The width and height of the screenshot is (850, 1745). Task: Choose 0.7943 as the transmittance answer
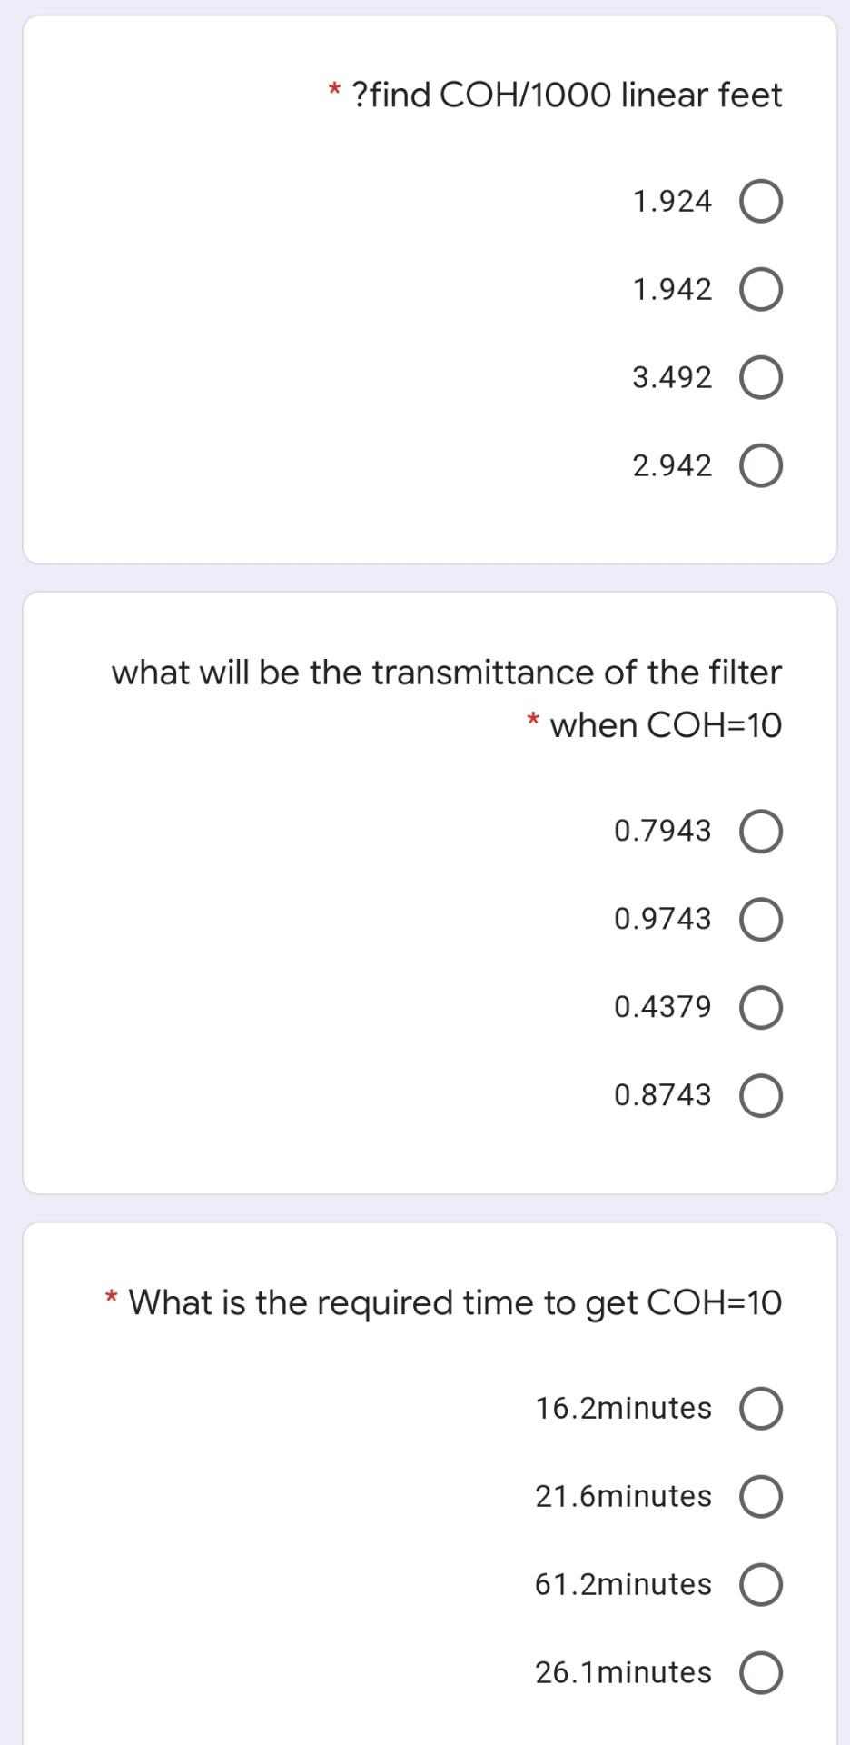(763, 829)
